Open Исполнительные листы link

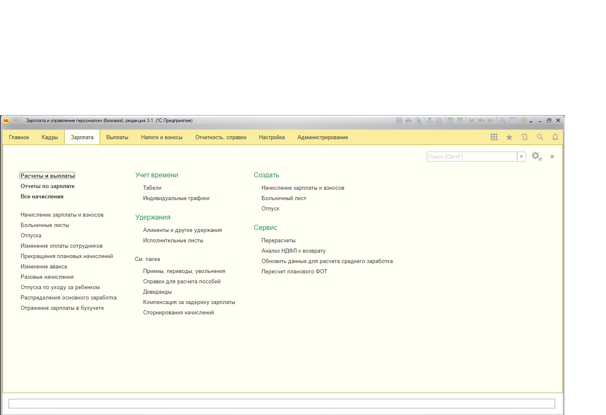[173, 241]
